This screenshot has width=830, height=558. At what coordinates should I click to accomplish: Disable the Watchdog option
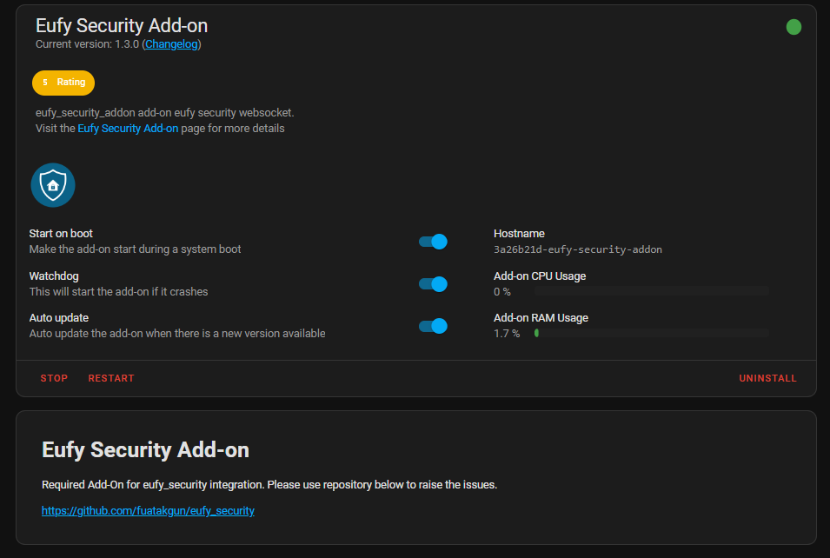433,283
